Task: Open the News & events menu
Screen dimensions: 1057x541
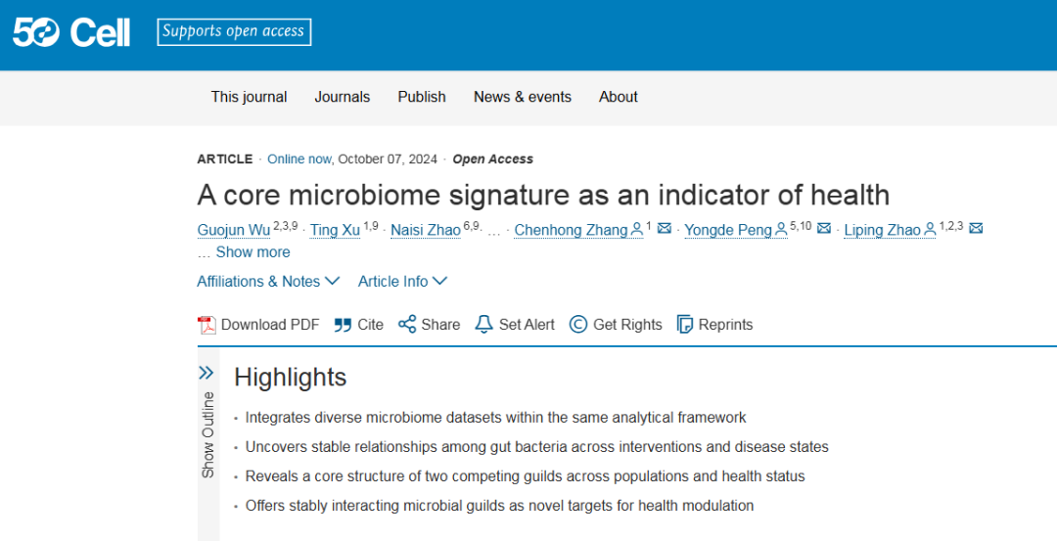Action: pos(523,97)
